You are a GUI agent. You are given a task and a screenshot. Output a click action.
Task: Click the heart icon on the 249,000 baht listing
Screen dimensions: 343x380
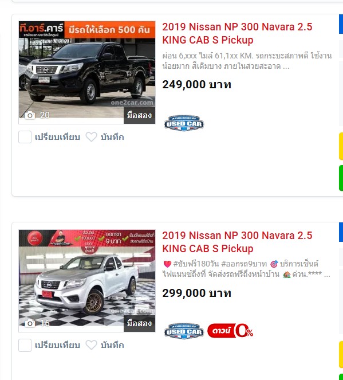(x=91, y=137)
